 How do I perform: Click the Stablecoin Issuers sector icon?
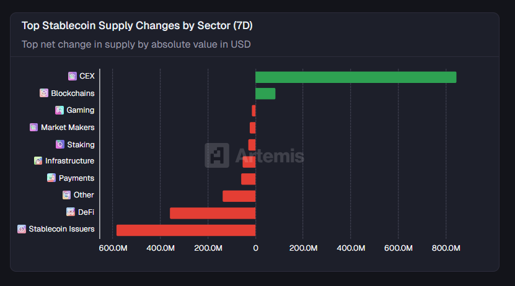point(22,229)
